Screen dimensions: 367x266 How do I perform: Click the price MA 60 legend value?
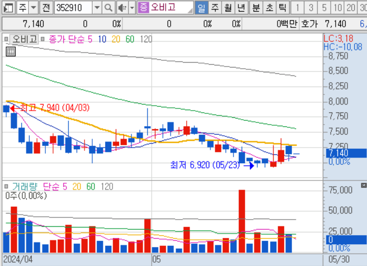click(130, 39)
